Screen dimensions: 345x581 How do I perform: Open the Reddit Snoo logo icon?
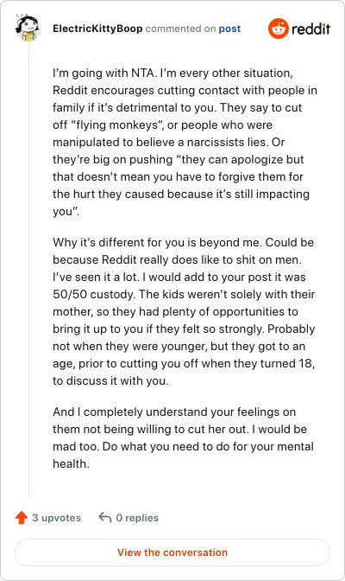[x=278, y=29]
